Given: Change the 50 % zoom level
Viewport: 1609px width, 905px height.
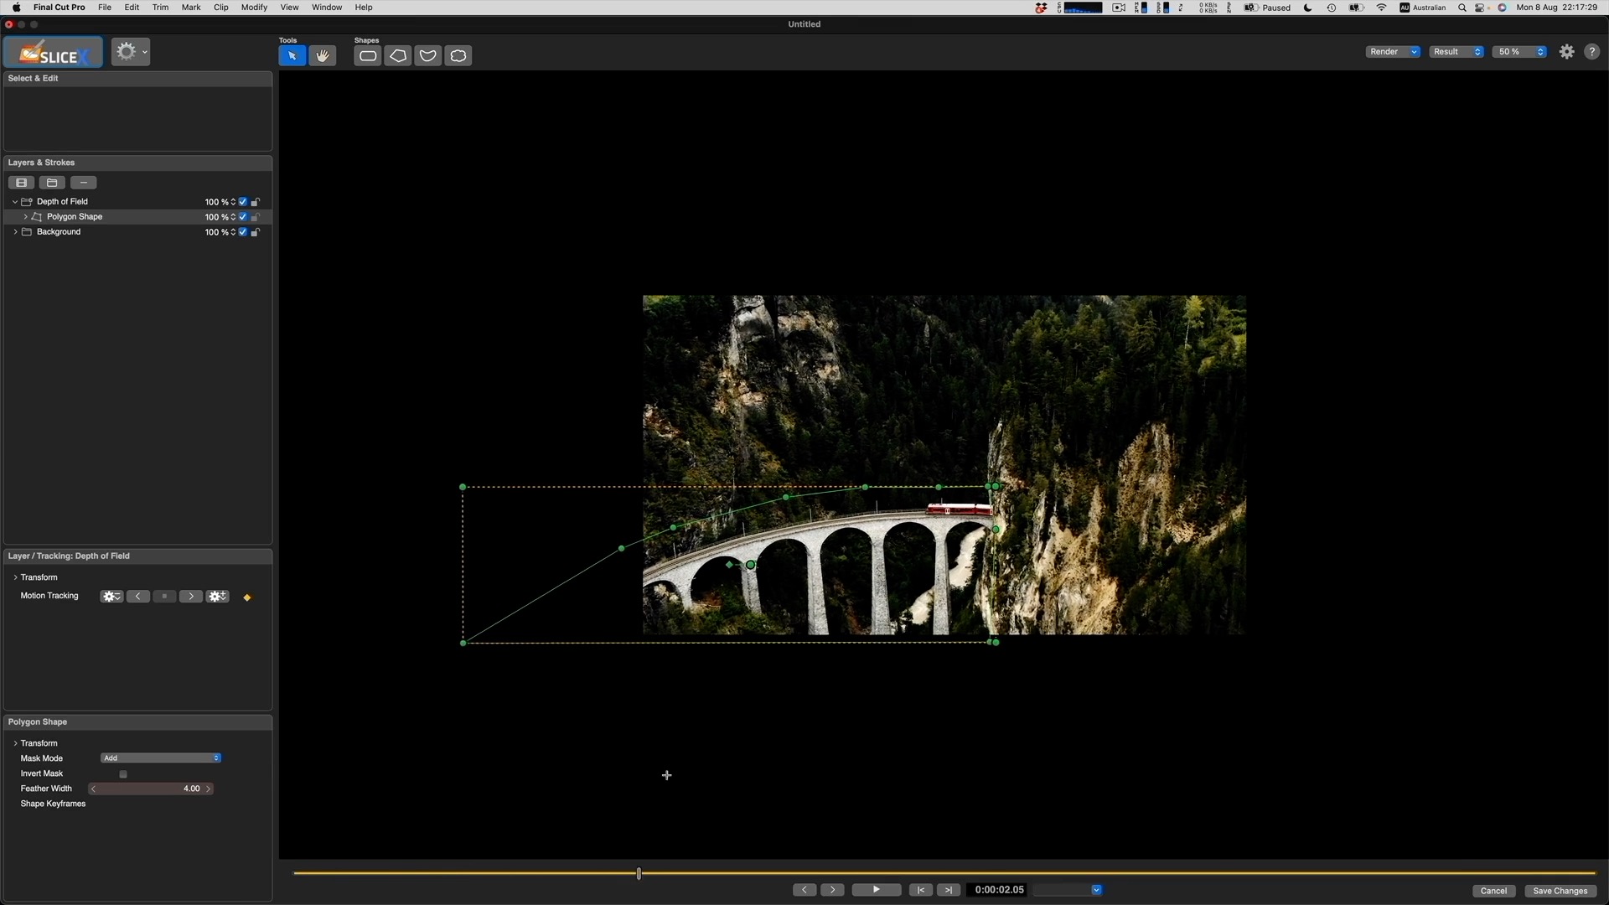Looking at the screenshot, I should pyautogui.click(x=1519, y=52).
